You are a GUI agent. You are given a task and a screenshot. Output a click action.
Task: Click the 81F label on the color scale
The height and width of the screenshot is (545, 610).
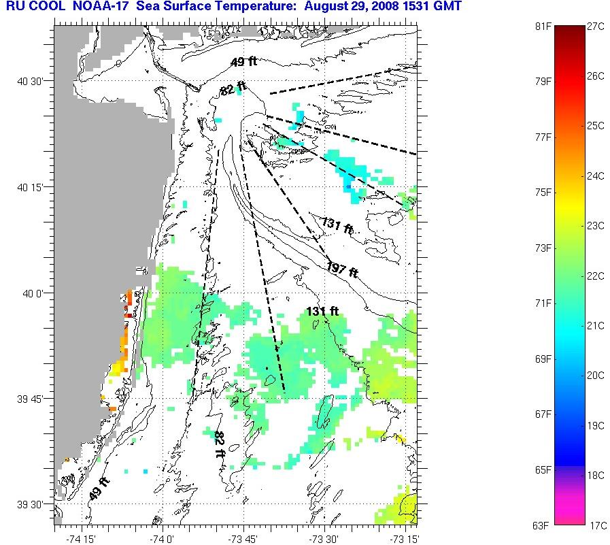click(x=543, y=27)
